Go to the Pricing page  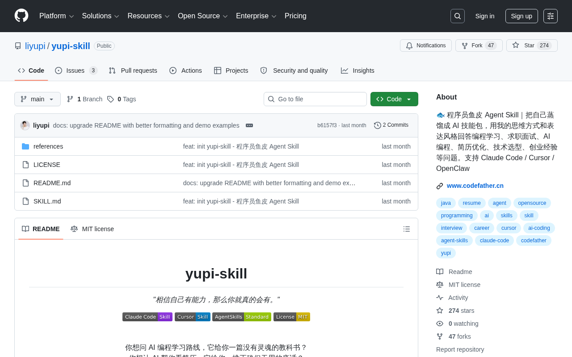[295, 16]
